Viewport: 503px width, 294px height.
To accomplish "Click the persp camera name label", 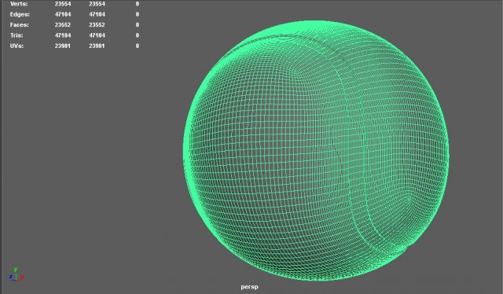I will [x=250, y=287].
